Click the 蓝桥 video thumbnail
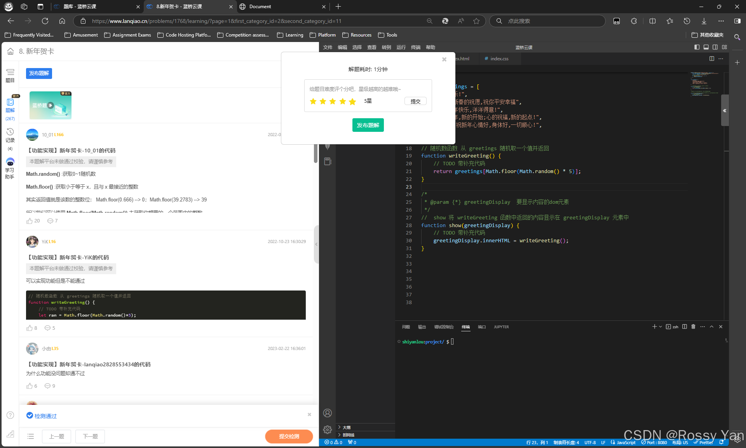Viewport: 746px width, 448px height. click(51, 105)
